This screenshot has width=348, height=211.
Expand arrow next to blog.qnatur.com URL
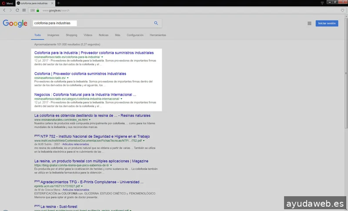[111, 165]
